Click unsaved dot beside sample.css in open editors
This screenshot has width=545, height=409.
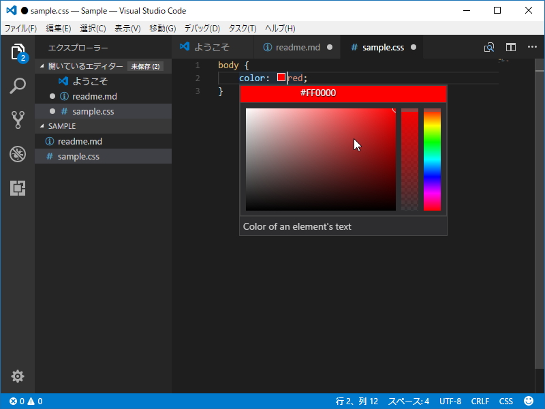click(x=52, y=111)
